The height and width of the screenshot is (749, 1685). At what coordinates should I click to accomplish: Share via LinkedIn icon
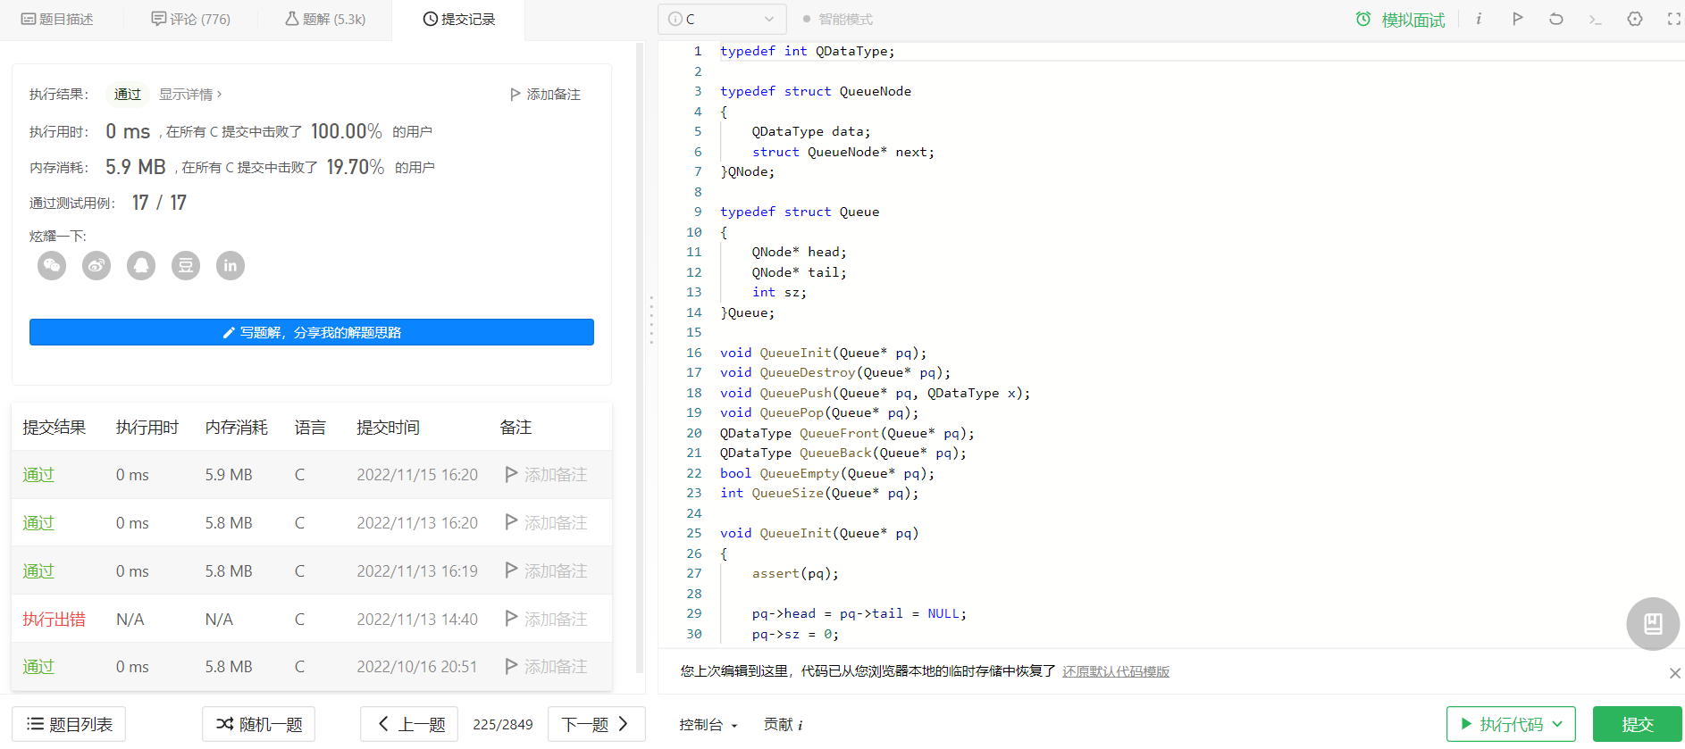(231, 265)
